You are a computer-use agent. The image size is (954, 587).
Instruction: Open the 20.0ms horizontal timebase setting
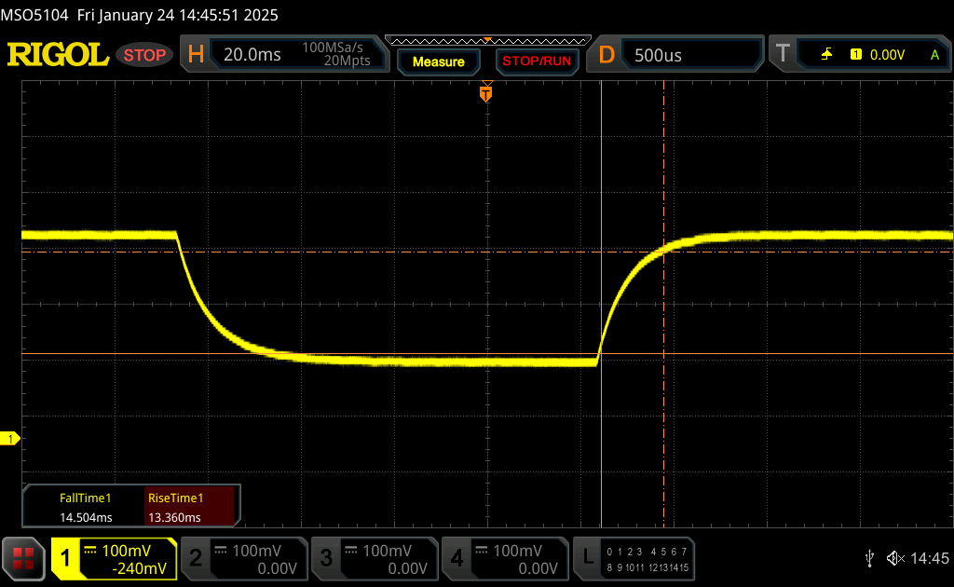252,55
